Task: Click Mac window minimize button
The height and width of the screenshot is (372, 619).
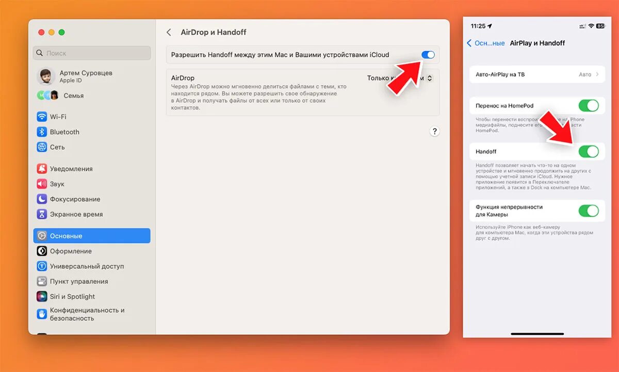Action: click(52, 32)
